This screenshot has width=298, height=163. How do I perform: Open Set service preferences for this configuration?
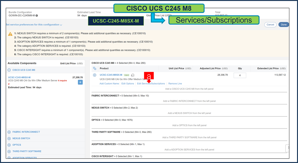click(34, 25)
